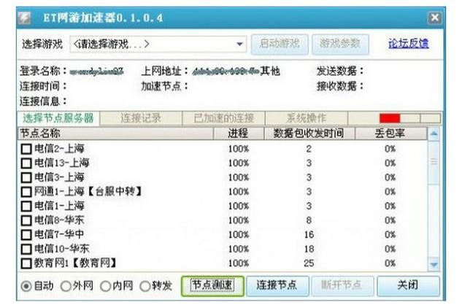
Task: Check the 电信2-上海 node checkbox
Action: click(x=26, y=149)
